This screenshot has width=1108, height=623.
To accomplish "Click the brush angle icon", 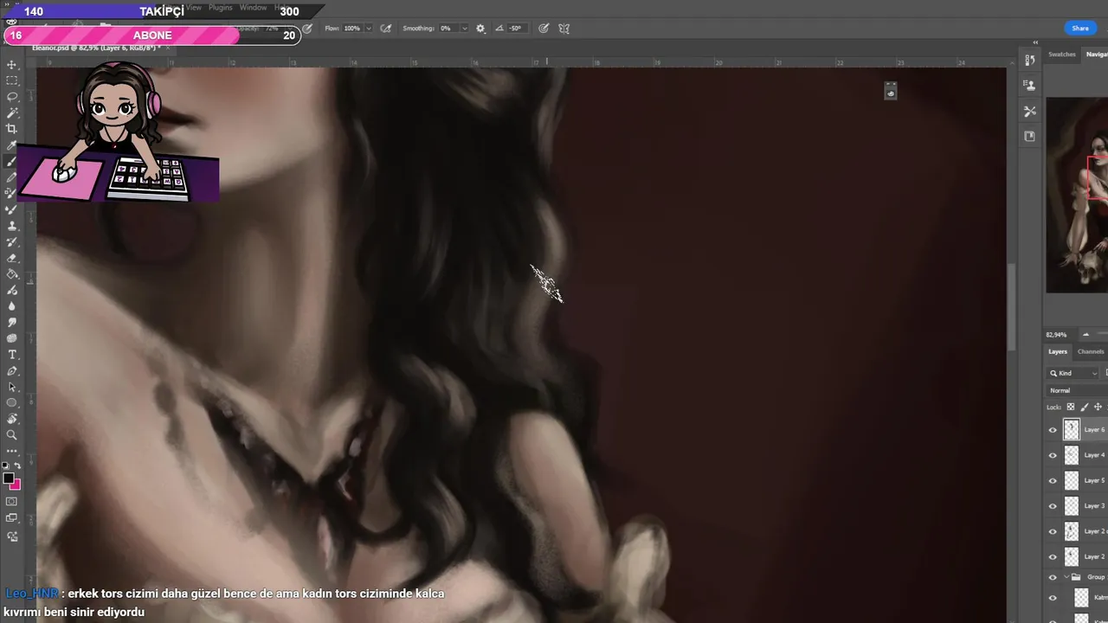I will tap(499, 28).
